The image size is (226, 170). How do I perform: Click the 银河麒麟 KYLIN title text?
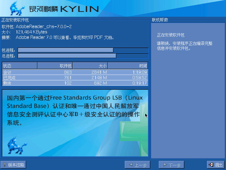(x=64, y=9)
